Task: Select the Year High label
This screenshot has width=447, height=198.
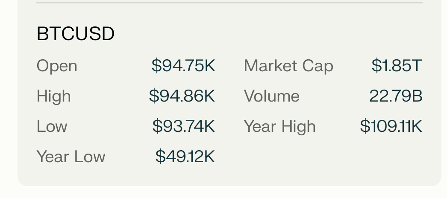Action: coord(279,126)
